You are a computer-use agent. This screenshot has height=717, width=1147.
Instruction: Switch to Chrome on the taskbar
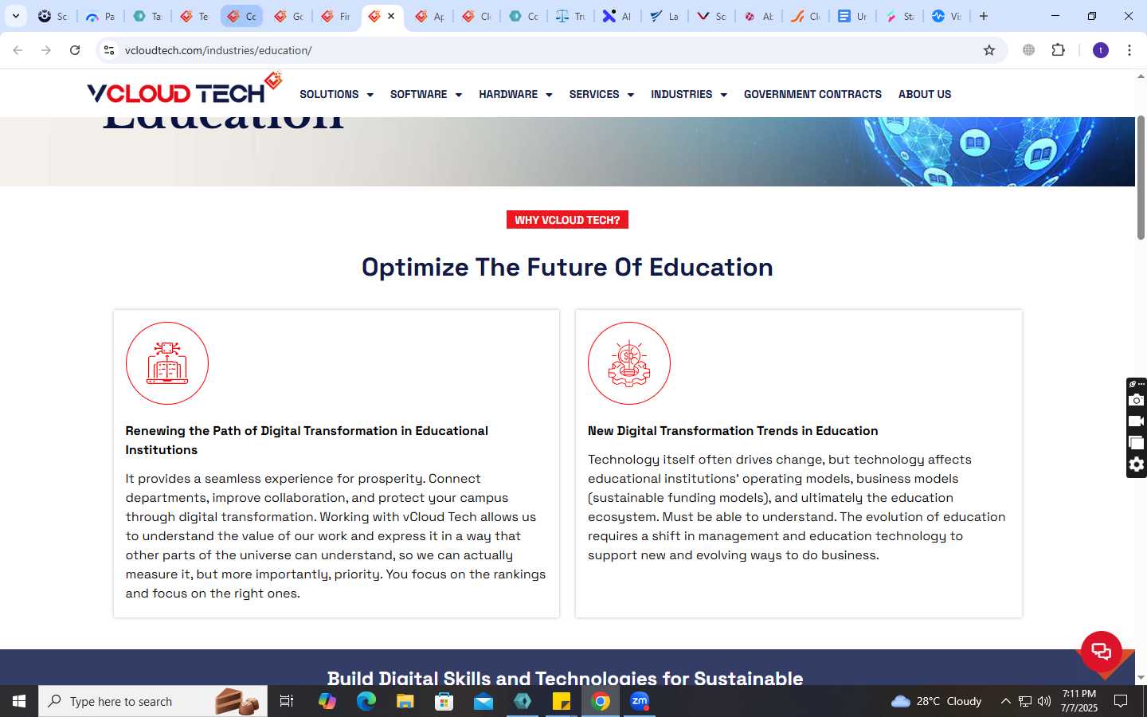click(601, 701)
